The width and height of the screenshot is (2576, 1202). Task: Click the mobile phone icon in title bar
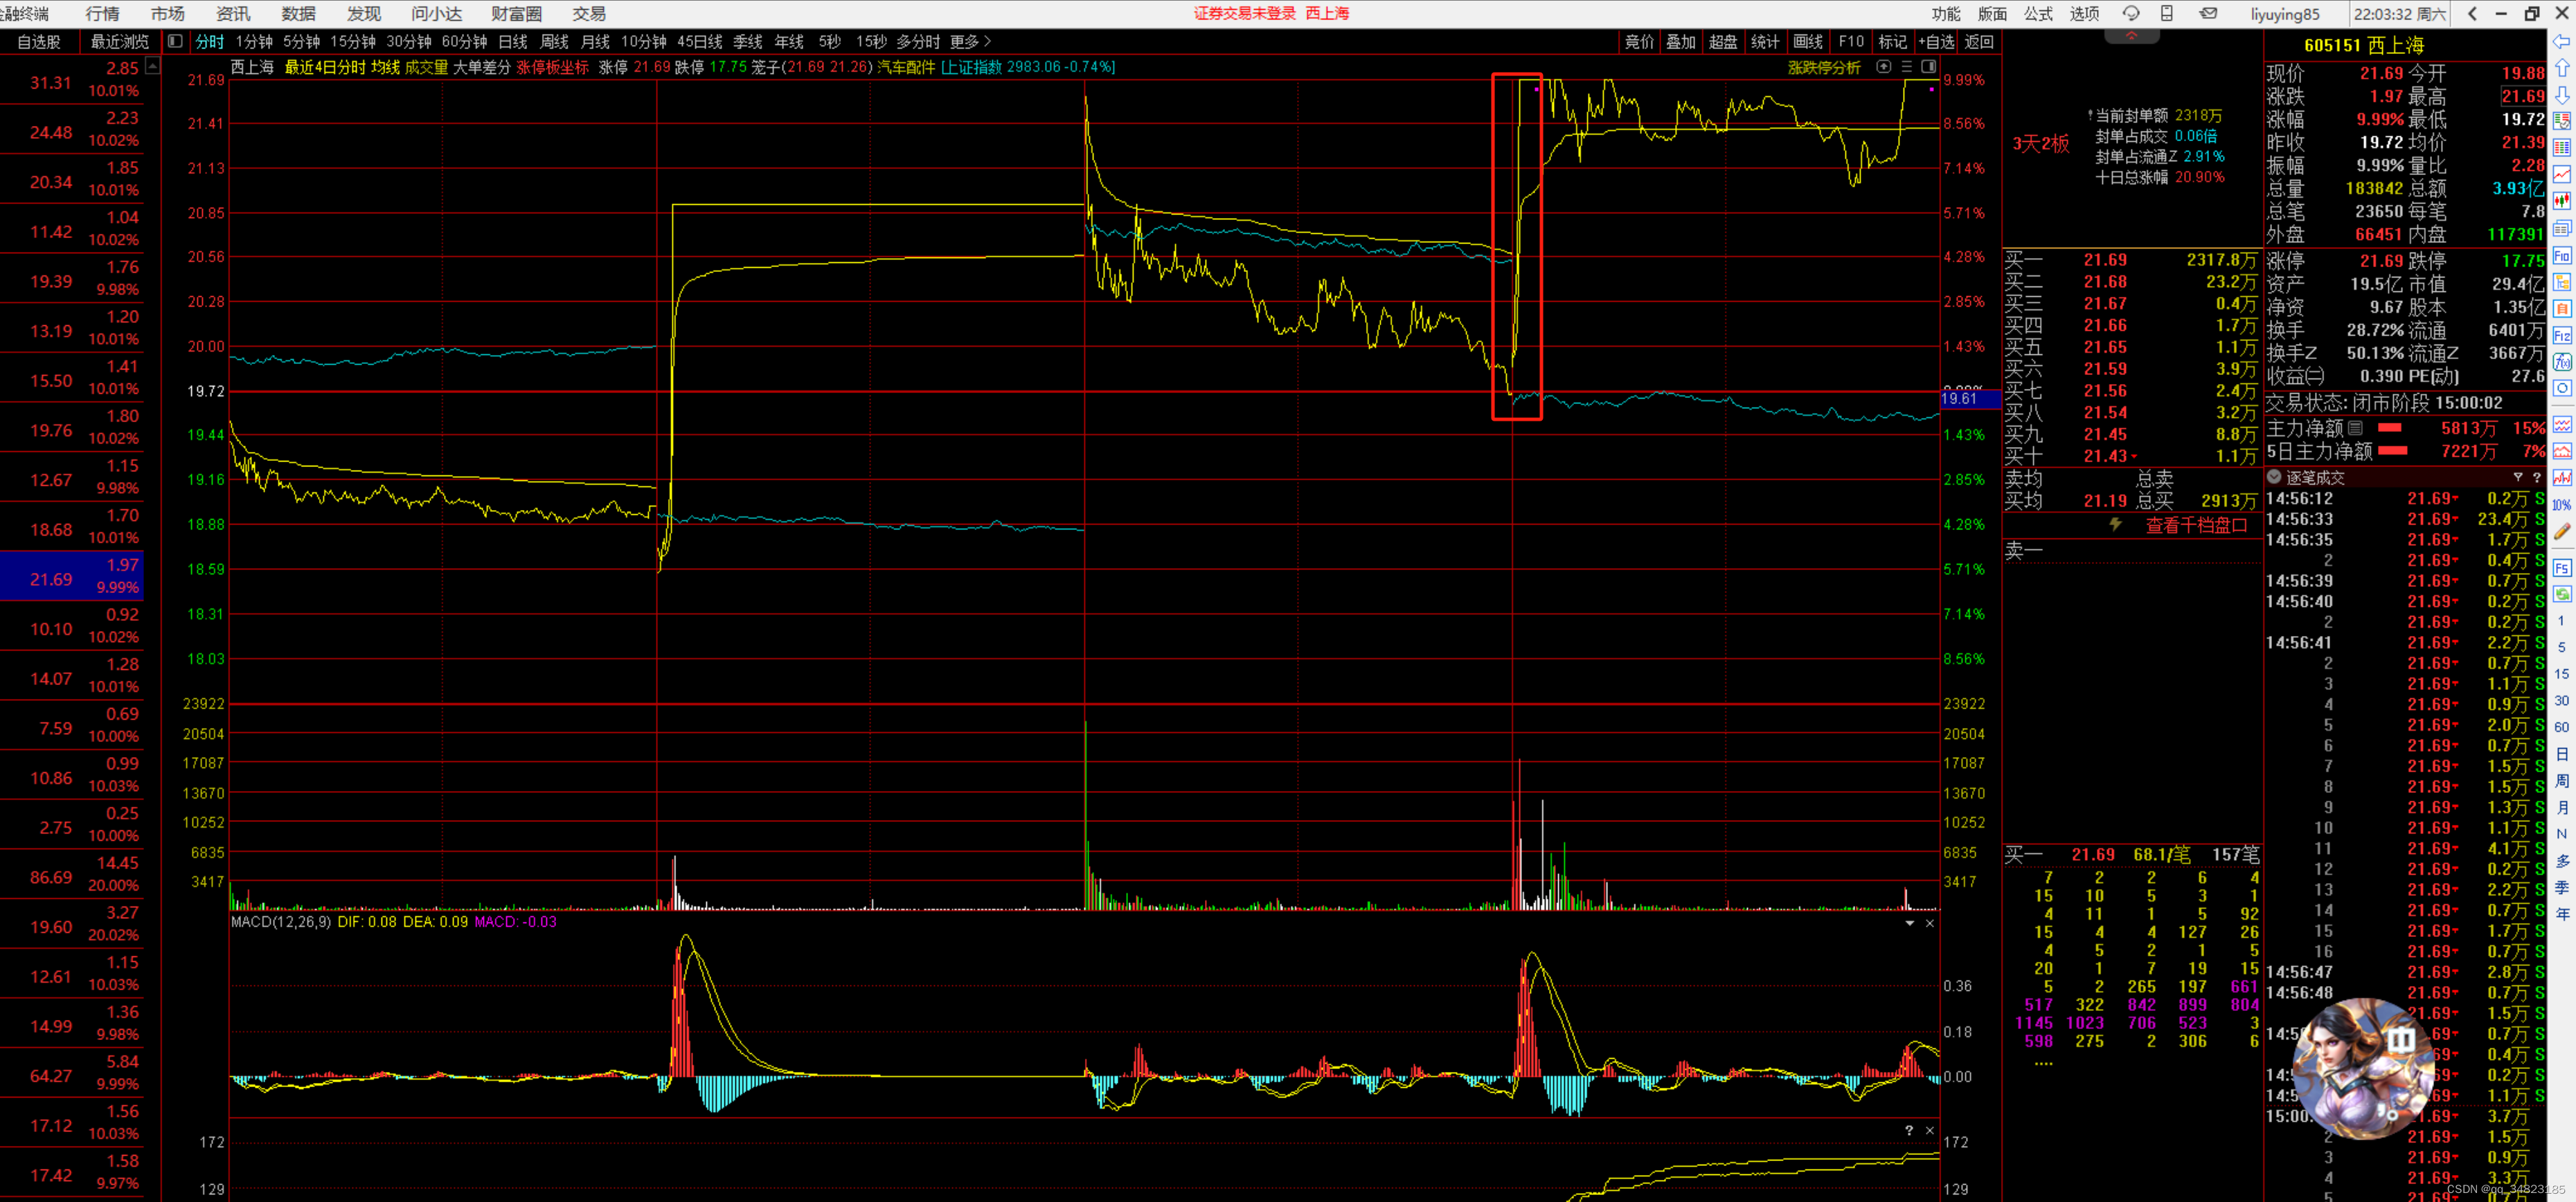click(2167, 14)
